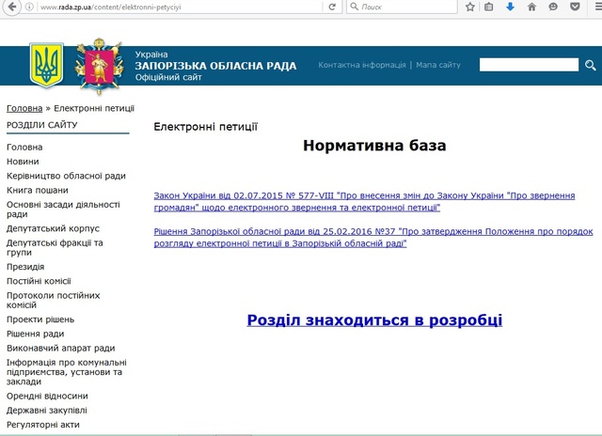The image size is (602, 436).
Task: Open 'Основні засади діяльності ради'
Action: pyautogui.click(x=63, y=210)
